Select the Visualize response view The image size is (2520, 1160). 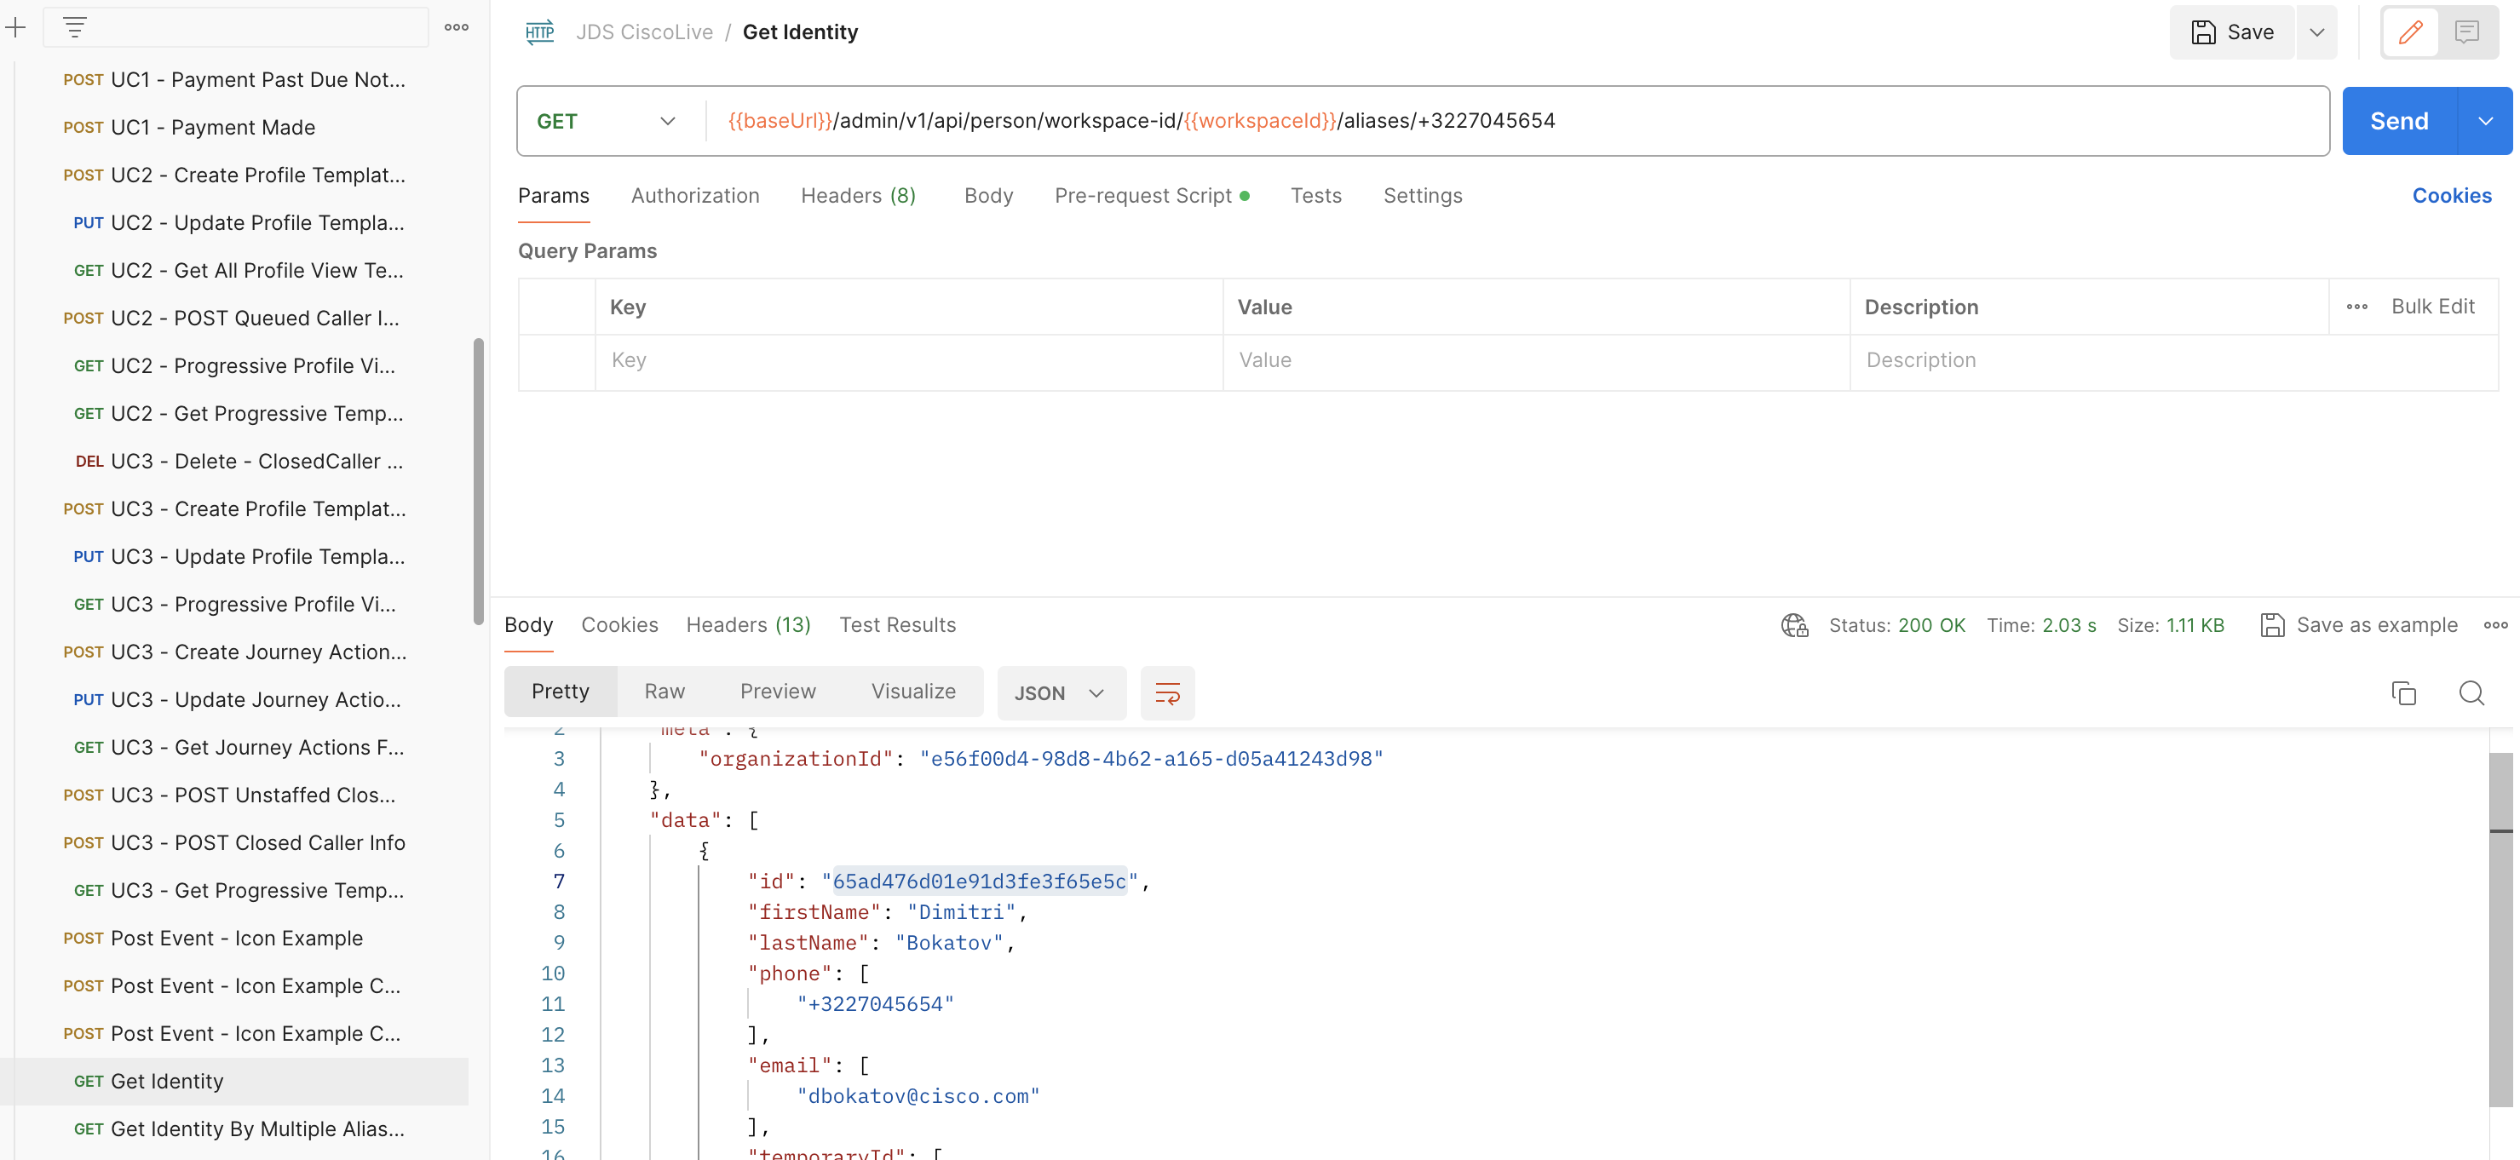pyautogui.click(x=913, y=691)
